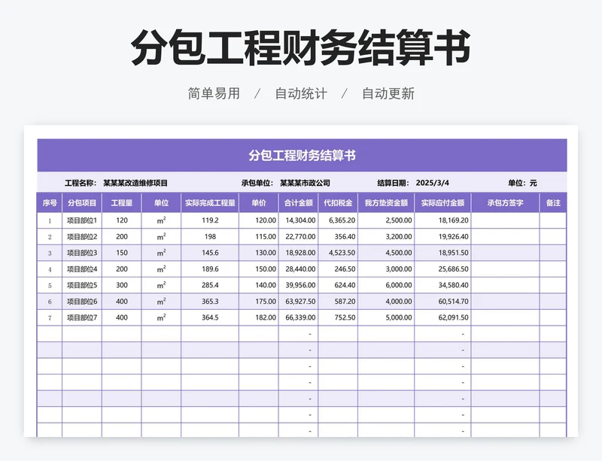Select the settlement date 2025/3/4
Viewport: 602px width, 461px height.
(x=432, y=183)
